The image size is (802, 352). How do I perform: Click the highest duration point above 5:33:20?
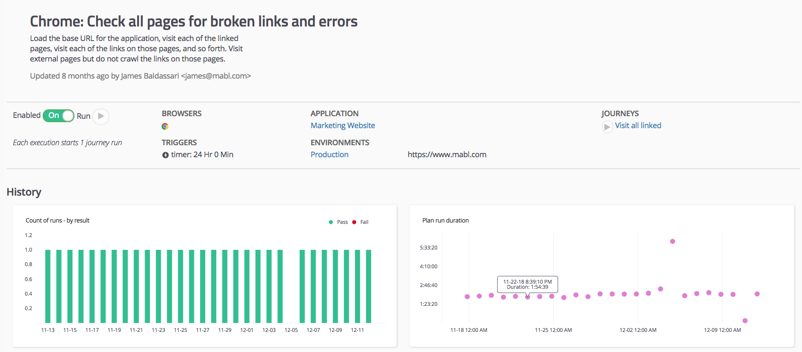[x=672, y=241]
